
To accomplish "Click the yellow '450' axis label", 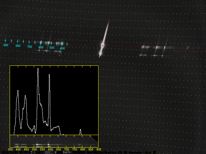I will [x=26, y=150].
